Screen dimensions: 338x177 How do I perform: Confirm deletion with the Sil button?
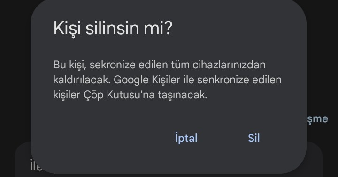(x=253, y=138)
